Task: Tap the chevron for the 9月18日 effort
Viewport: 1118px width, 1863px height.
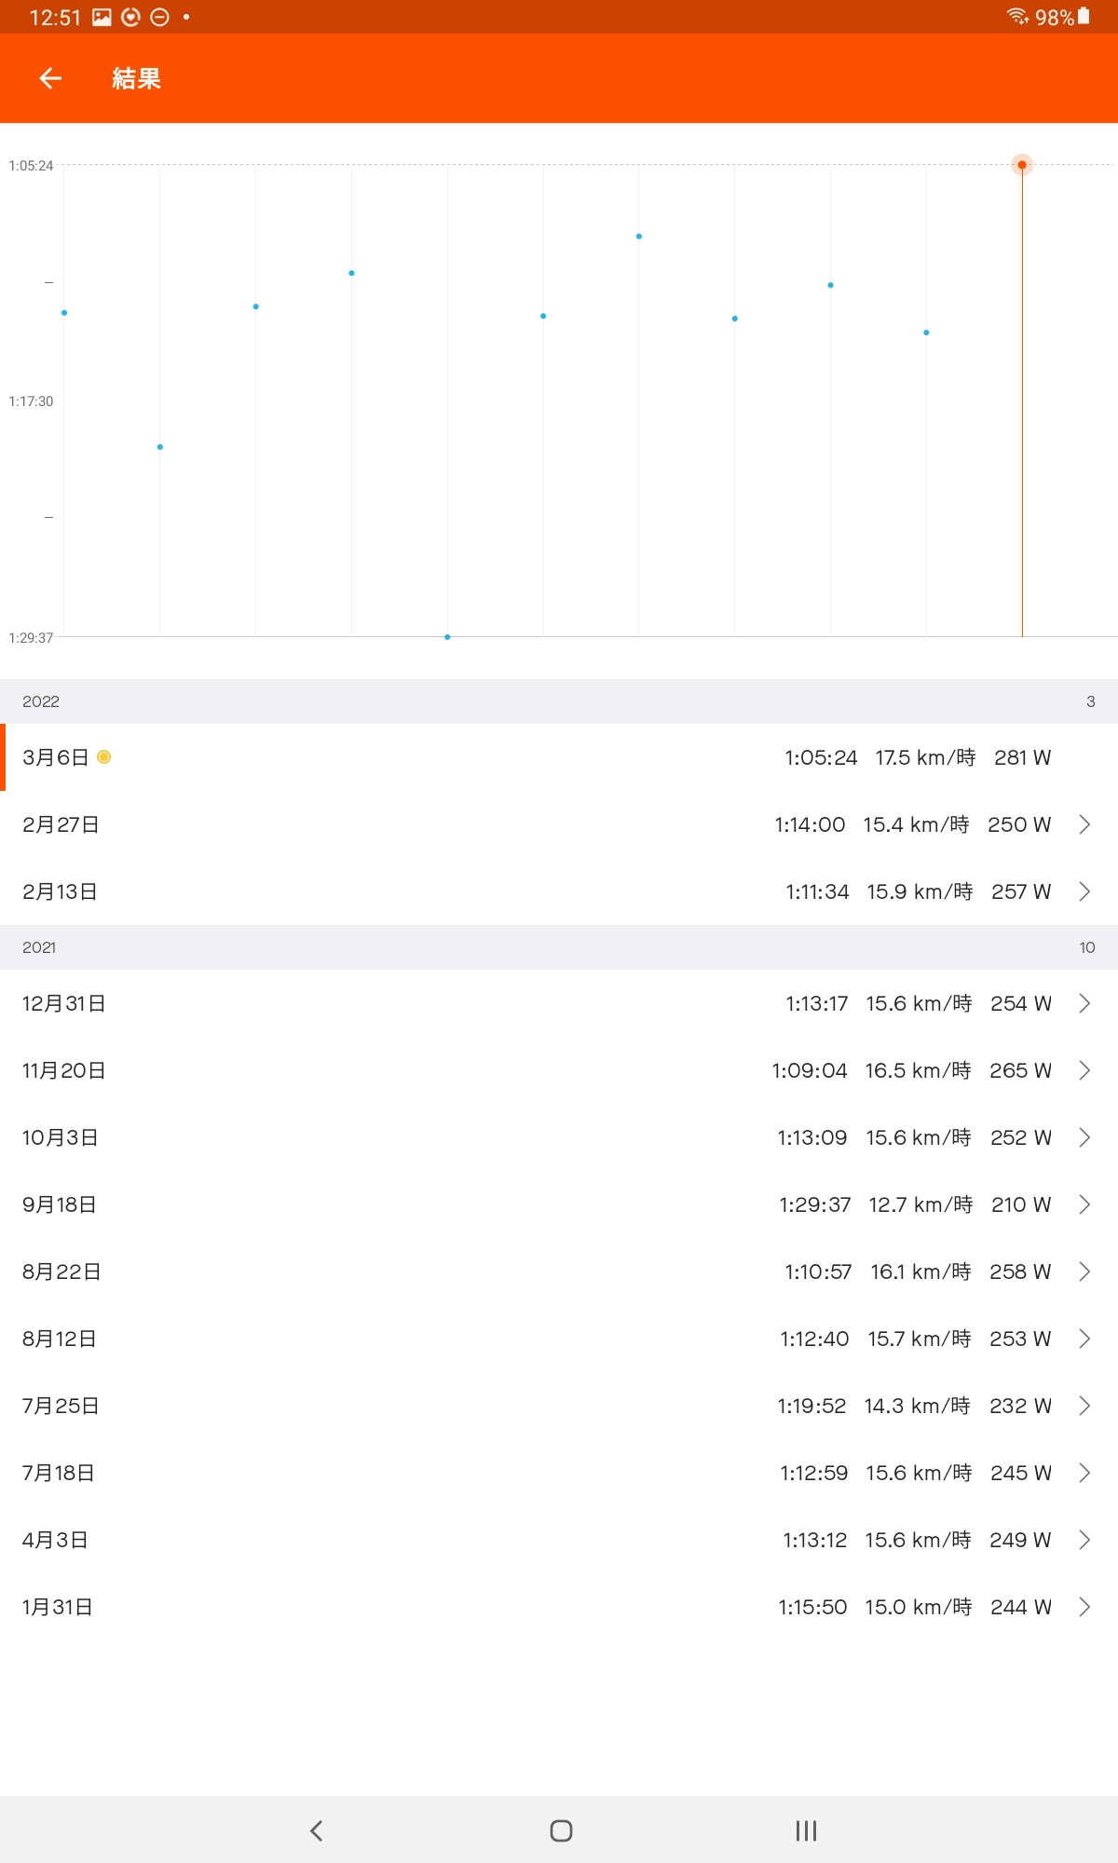Action: (x=1084, y=1204)
